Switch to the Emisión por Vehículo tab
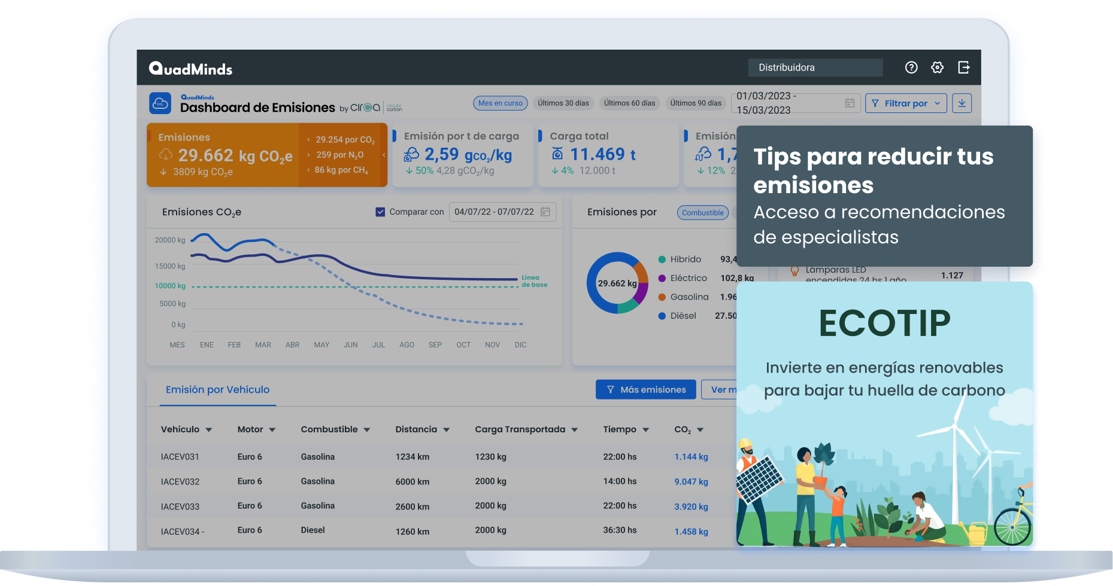Image resolution: width=1113 pixels, height=586 pixels. [217, 390]
